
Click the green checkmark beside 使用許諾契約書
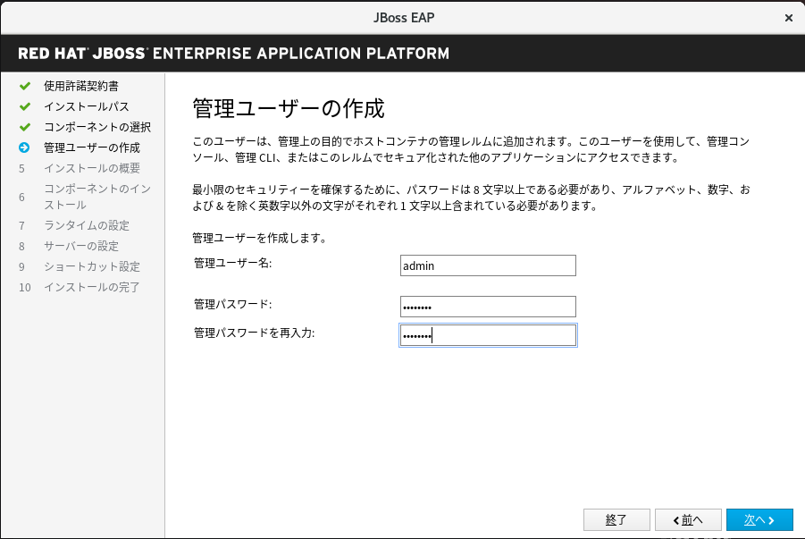[25, 86]
